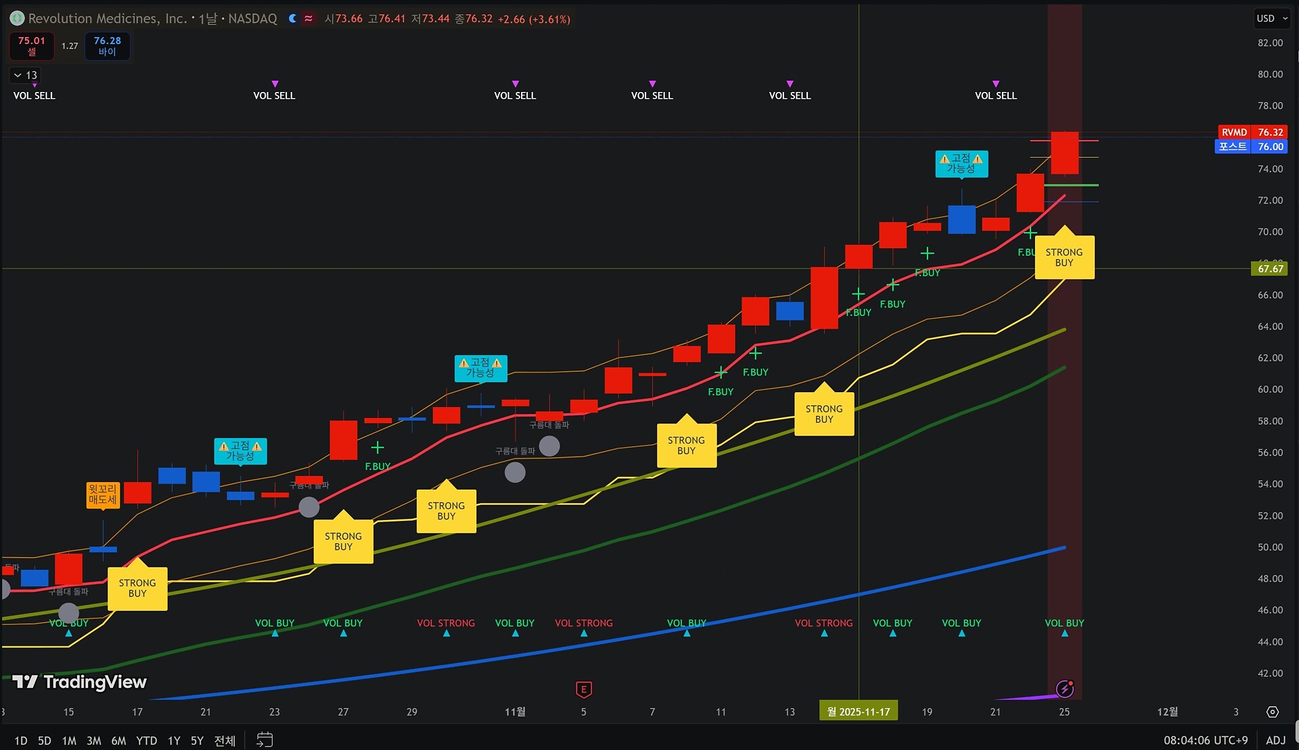
Task: Click the pink approximate-sign data icon
Action: [x=309, y=19]
